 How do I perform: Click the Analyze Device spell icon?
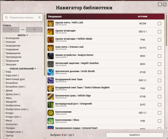(51, 56)
